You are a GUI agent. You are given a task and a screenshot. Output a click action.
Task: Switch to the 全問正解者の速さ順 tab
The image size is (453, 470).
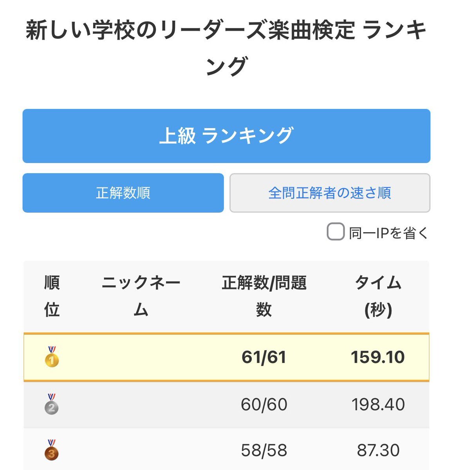(x=330, y=193)
